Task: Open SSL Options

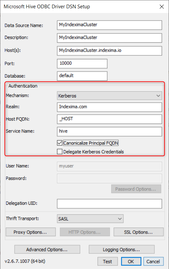Action: (x=139, y=232)
